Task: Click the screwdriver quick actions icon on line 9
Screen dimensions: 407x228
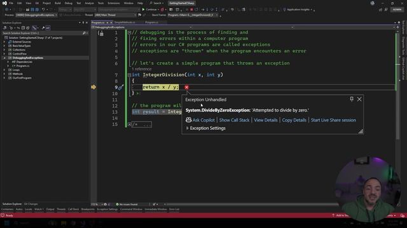Action: (121, 87)
